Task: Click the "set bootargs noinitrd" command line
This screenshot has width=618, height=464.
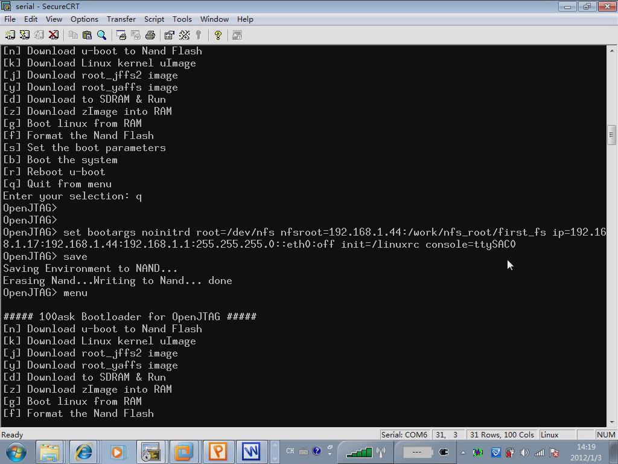Action: click(x=304, y=238)
